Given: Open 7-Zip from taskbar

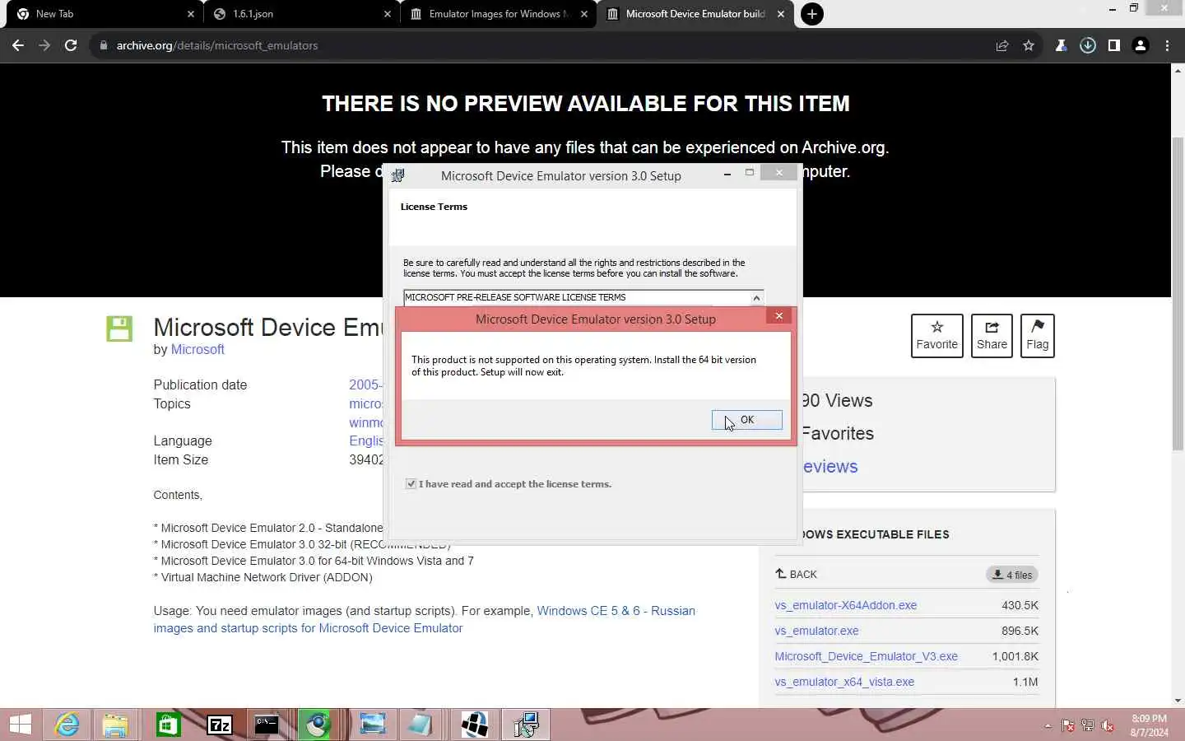Looking at the screenshot, I should click(x=219, y=725).
